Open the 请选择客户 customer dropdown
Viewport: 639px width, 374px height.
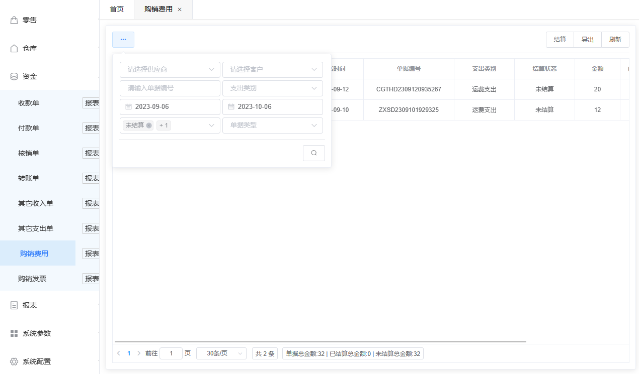(272, 70)
